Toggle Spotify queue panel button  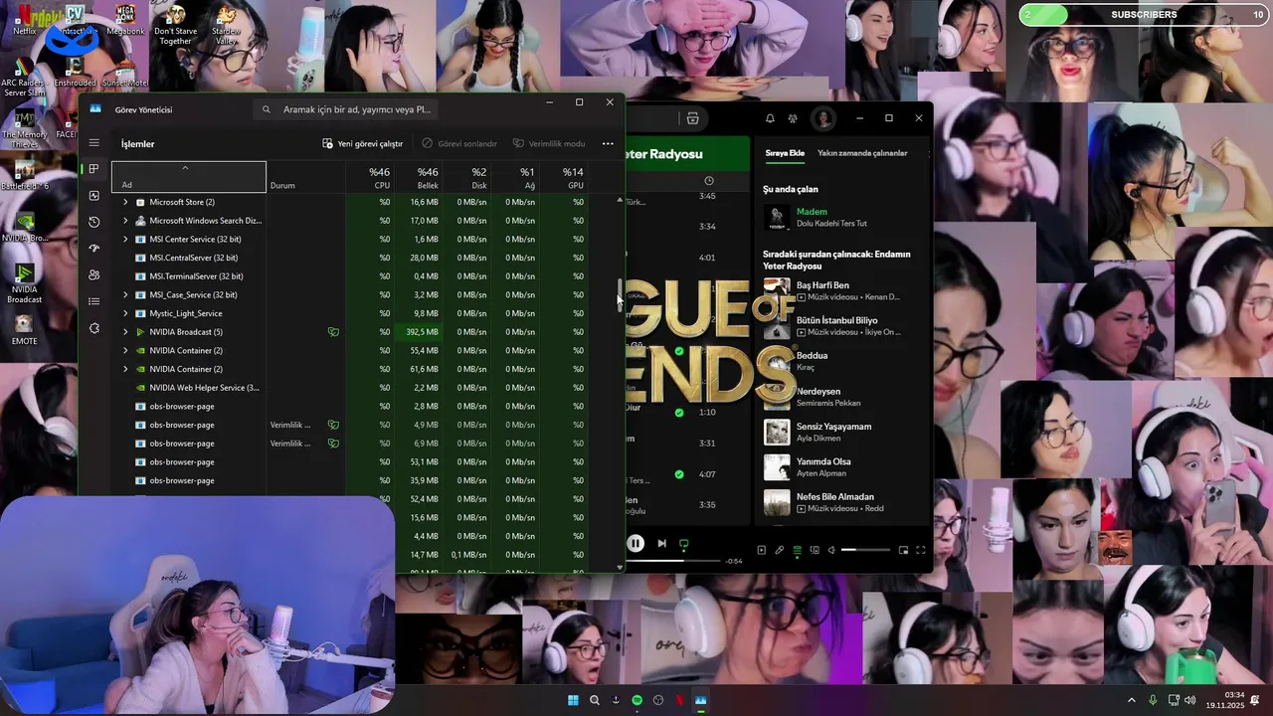coord(797,550)
